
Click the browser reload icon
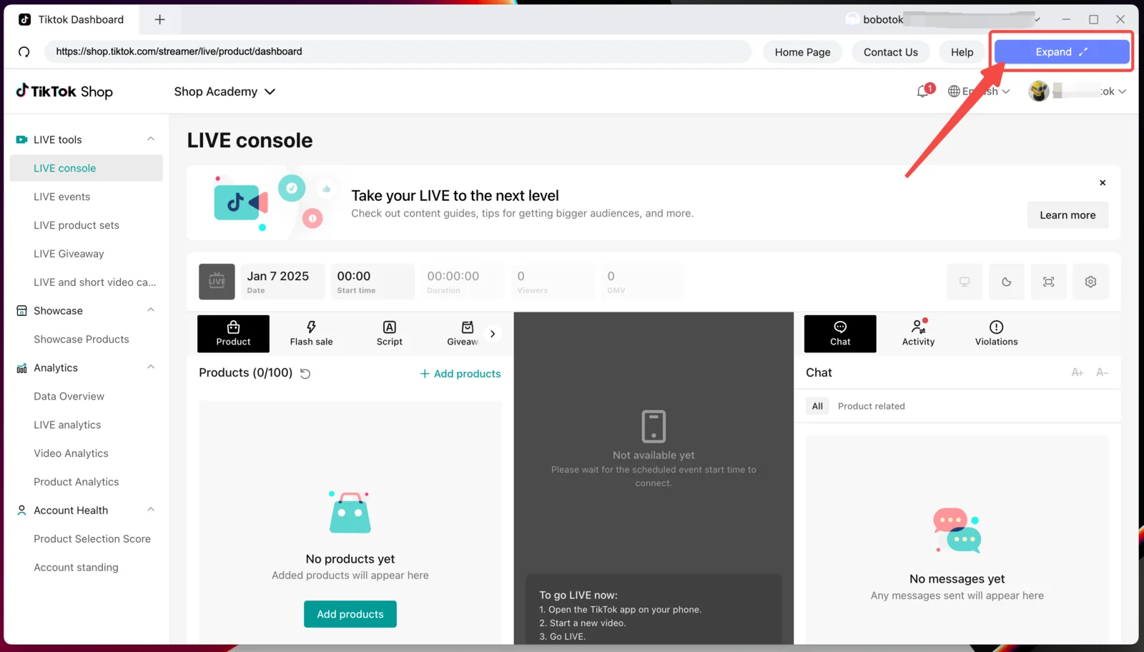[24, 51]
